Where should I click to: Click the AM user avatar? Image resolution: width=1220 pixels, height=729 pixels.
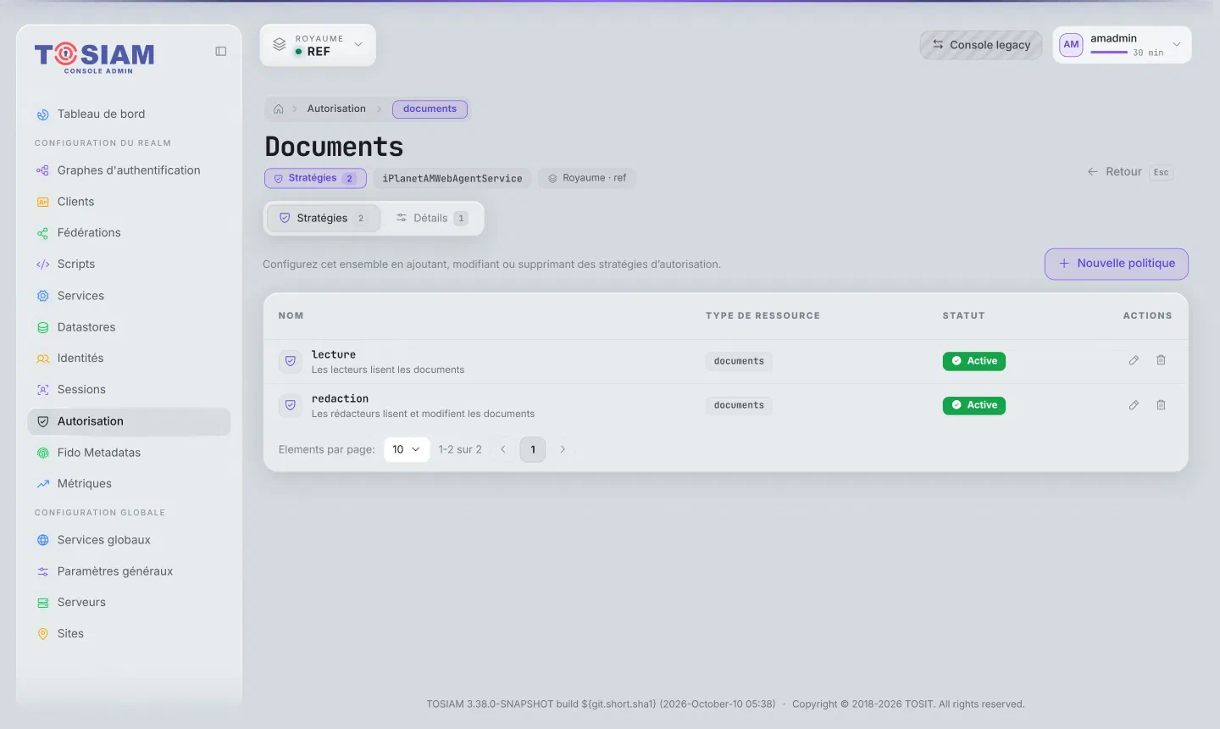pos(1072,45)
